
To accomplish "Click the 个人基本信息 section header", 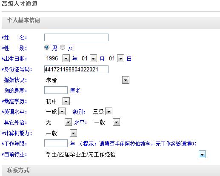I will pos(24,20).
